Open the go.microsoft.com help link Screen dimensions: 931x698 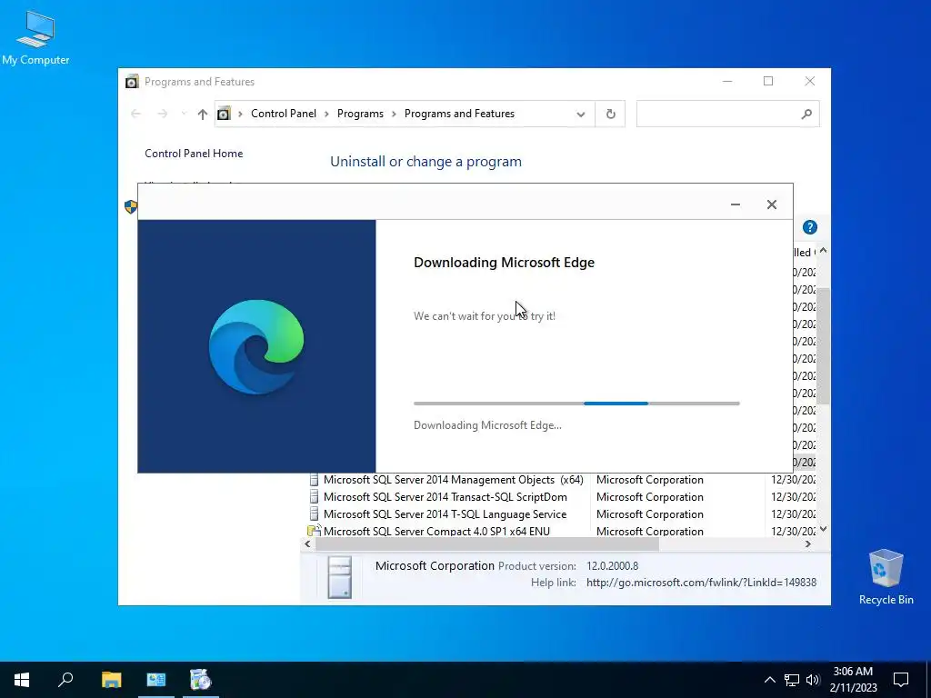(701, 583)
